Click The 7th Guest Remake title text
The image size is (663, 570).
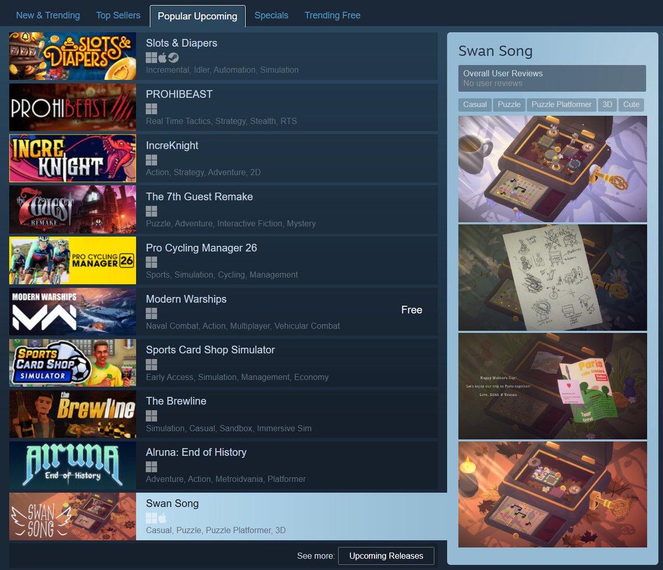[199, 196]
